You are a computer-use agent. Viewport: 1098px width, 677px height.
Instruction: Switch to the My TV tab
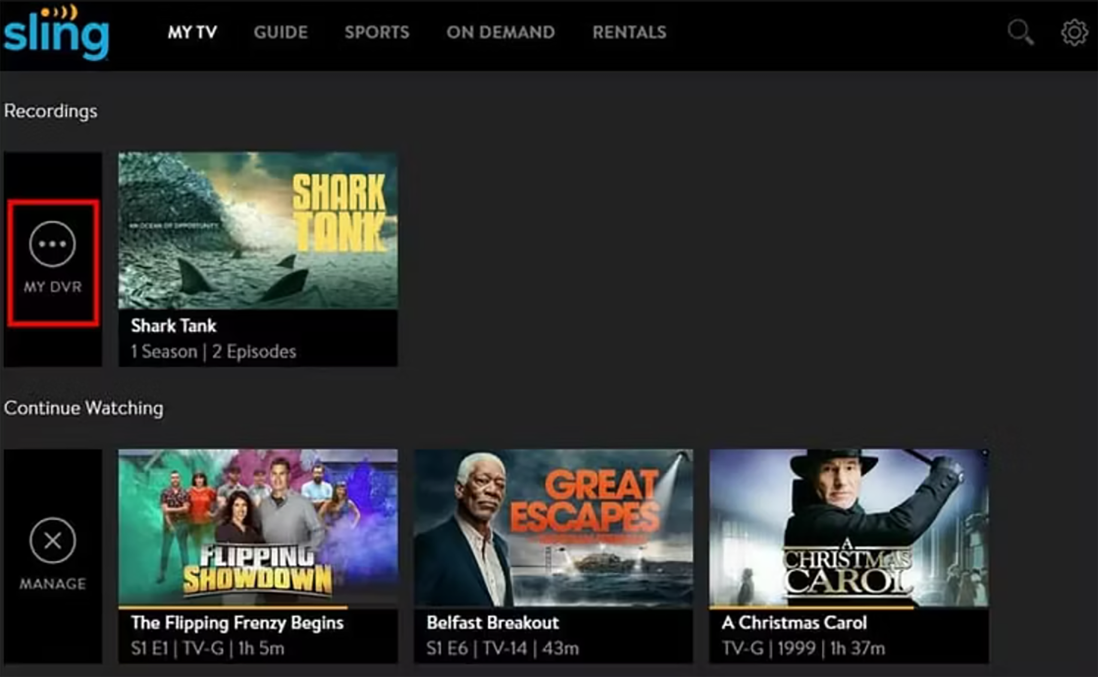pyautogui.click(x=192, y=32)
